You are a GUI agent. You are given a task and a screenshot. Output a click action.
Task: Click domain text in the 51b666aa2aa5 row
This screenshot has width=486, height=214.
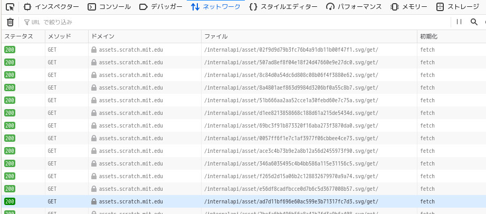click(x=131, y=100)
